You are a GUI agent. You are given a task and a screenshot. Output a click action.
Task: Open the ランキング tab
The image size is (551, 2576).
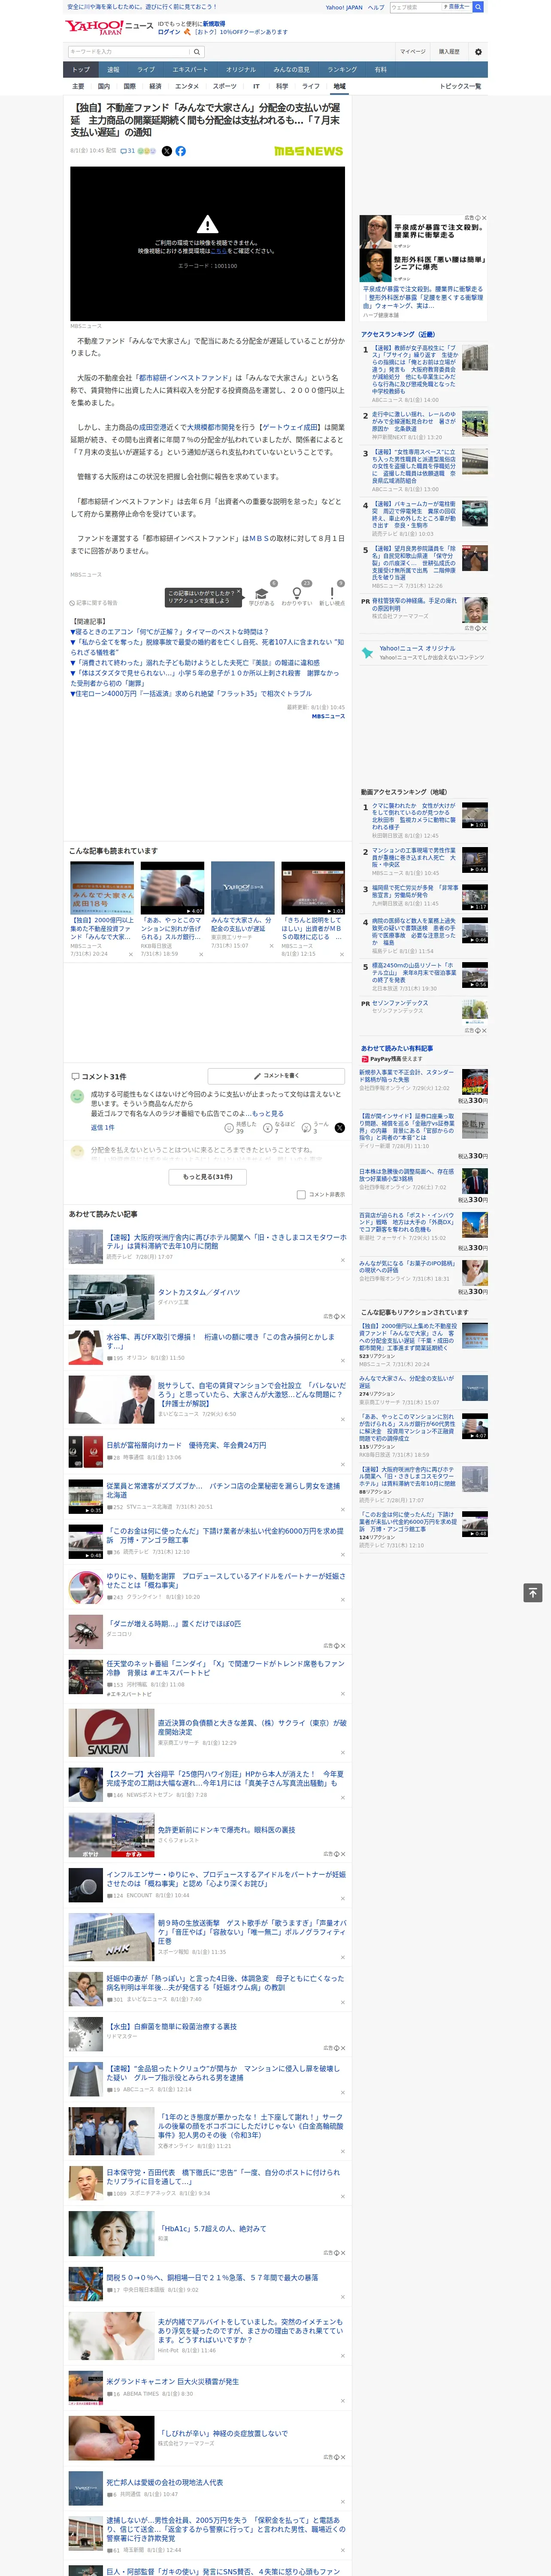coord(342,70)
